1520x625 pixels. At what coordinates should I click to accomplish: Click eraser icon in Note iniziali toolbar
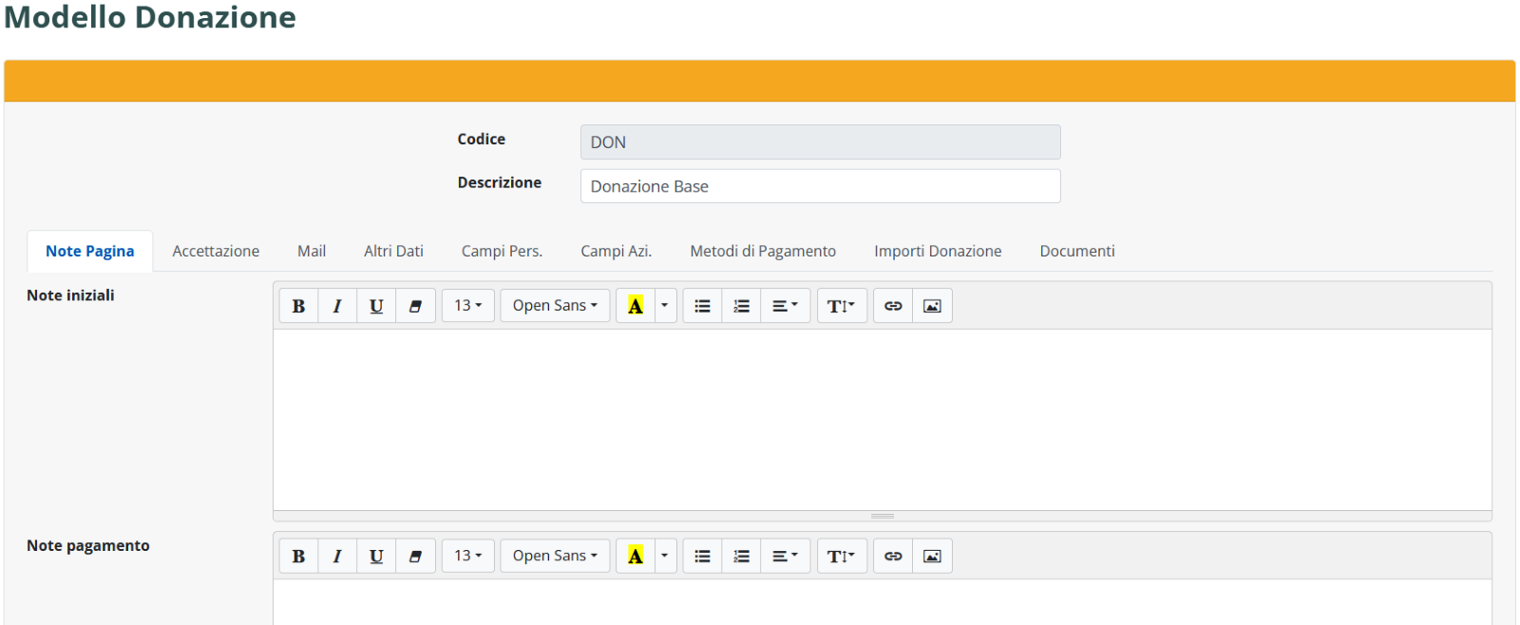pos(415,306)
